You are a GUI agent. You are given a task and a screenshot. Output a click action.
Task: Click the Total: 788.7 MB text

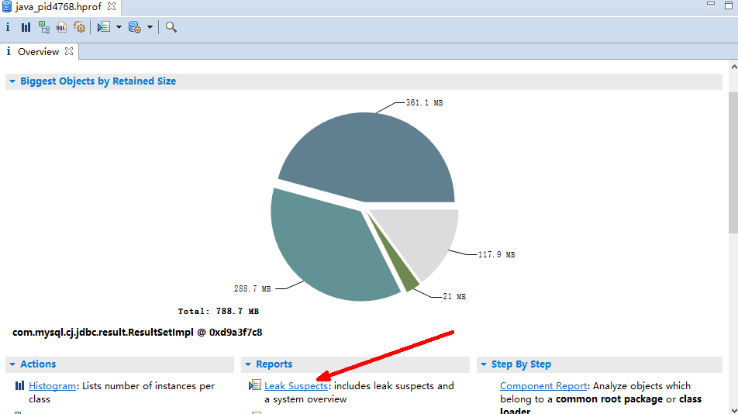pos(219,311)
